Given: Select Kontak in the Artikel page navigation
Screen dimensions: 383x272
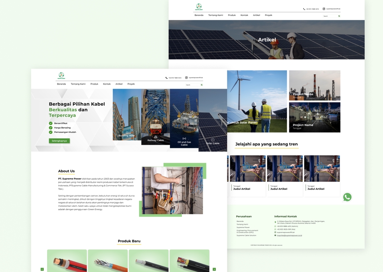Looking at the screenshot, I should pyautogui.click(x=244, y=15).
